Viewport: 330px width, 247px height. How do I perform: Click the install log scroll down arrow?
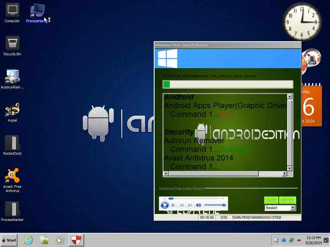[290, 168]
